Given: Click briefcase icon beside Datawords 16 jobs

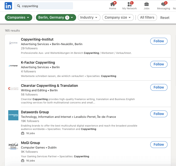Looking at the screenshot, I should 23,133.
